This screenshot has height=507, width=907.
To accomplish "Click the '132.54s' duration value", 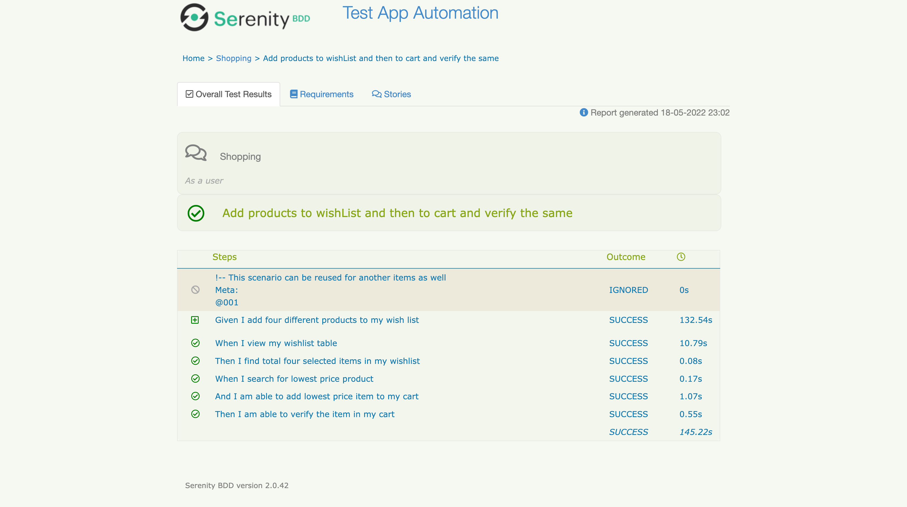I will coord(696,320).
